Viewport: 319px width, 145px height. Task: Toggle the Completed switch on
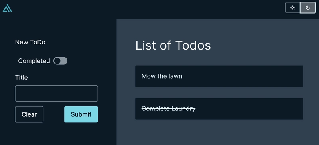(x=60, y=61)
